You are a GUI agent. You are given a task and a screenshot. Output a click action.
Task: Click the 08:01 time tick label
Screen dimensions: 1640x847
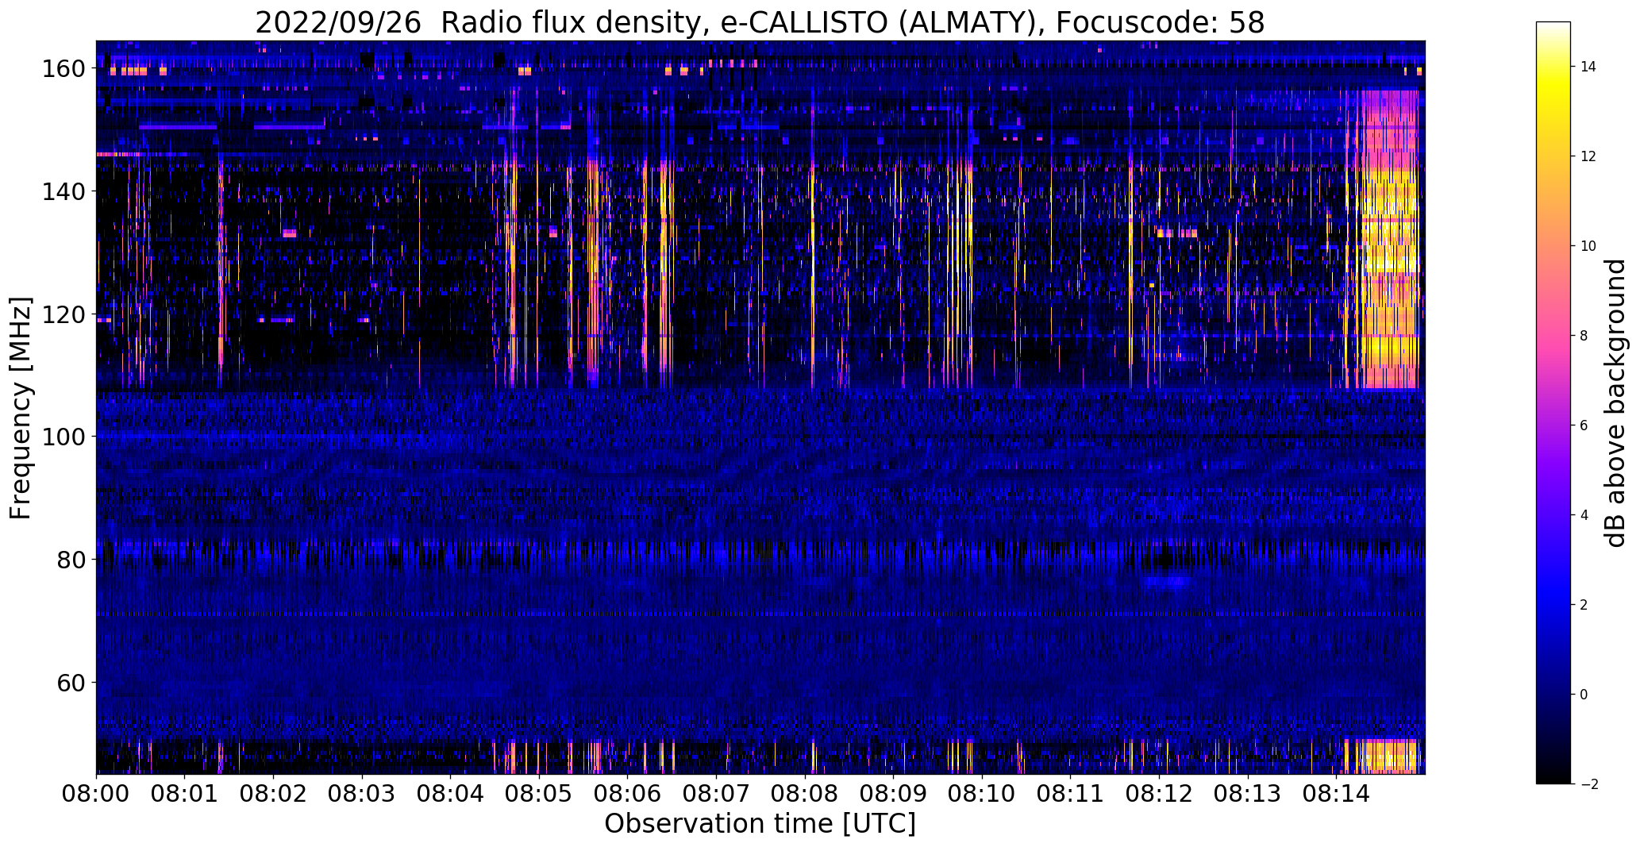(185, 794)
